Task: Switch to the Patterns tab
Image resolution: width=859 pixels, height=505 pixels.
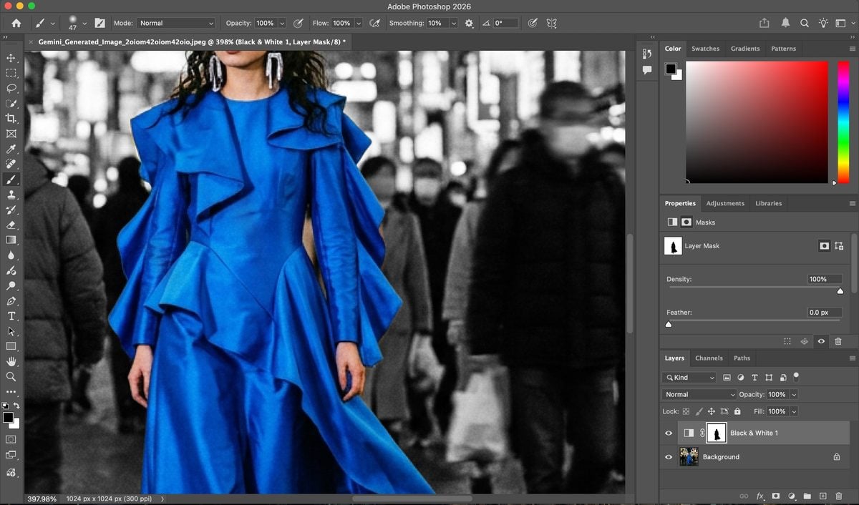Action: click(x=783, y=49)
